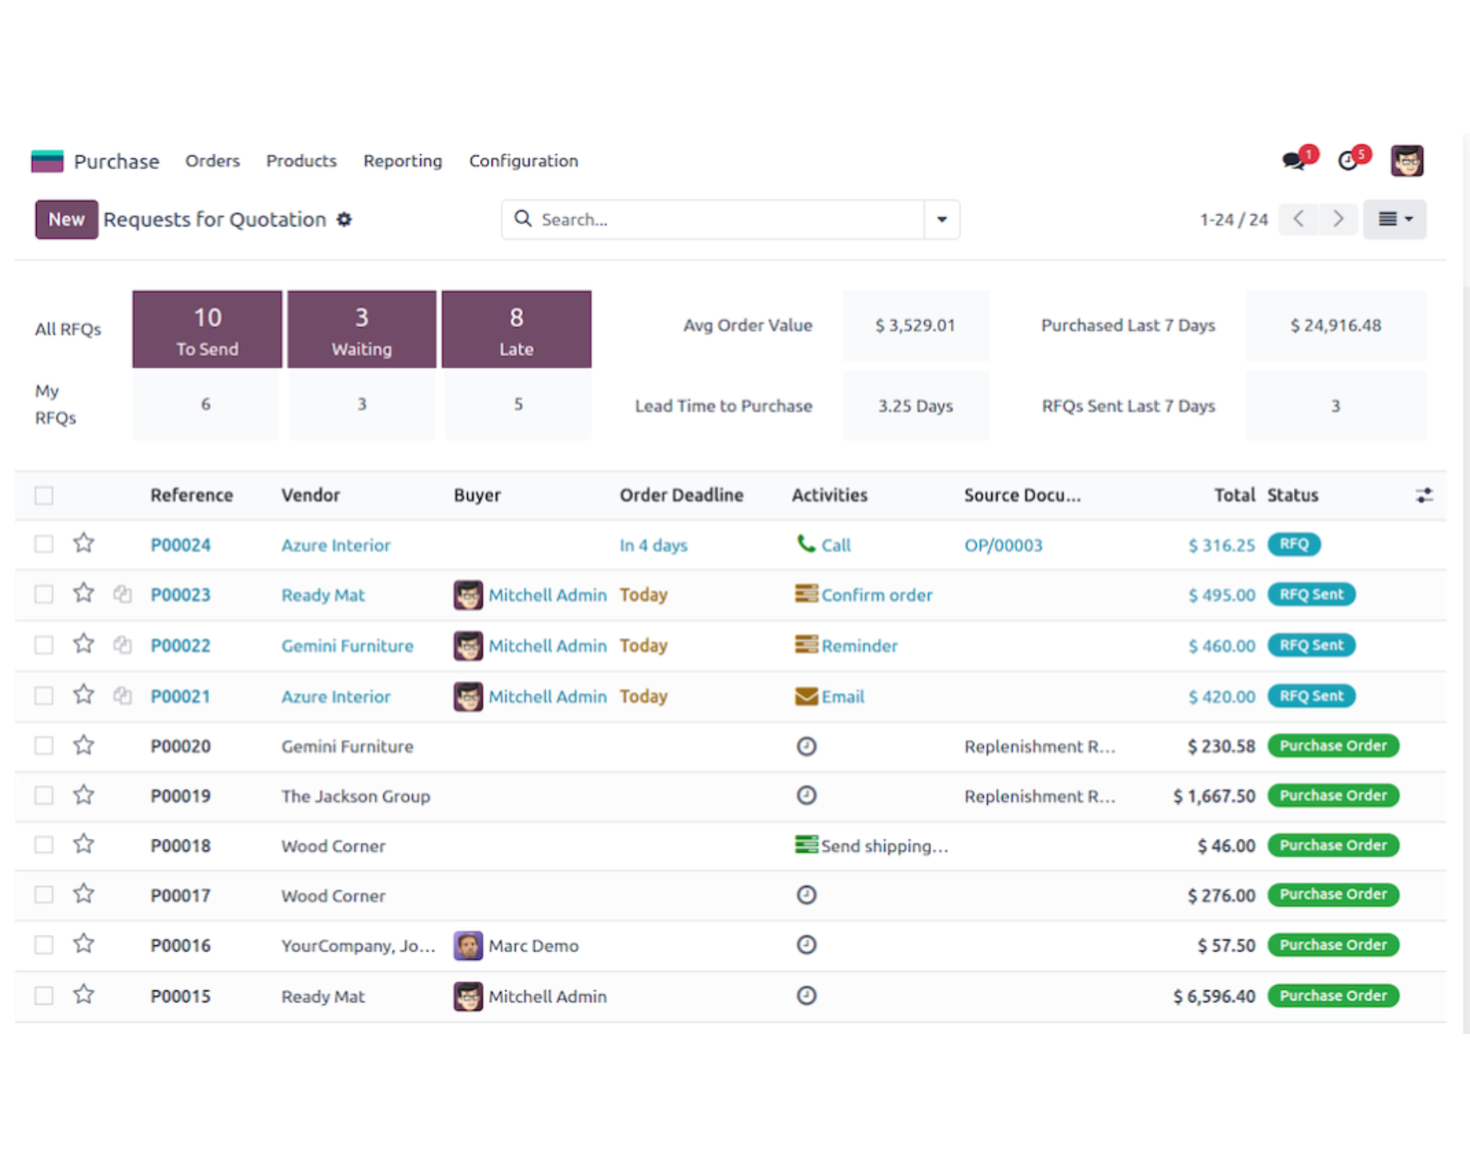Open the list view switcher dropdown
This screenshot has width=1470, height=1149.
[x=1394, y=220]
